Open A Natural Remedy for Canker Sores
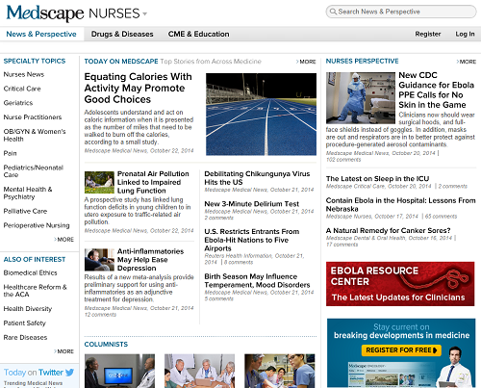This screenshot has width=481, height=388. pos(388,231)
